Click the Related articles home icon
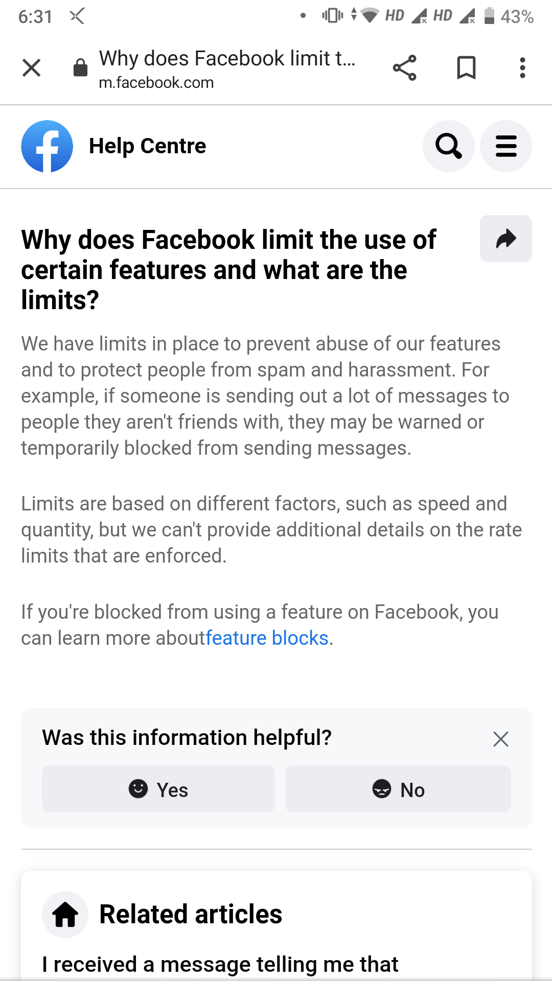552x981 pixels. (x=65, y=915)
